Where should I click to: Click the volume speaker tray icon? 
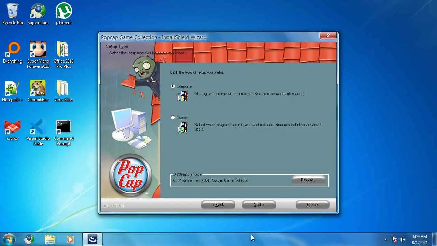click(402, 240)
